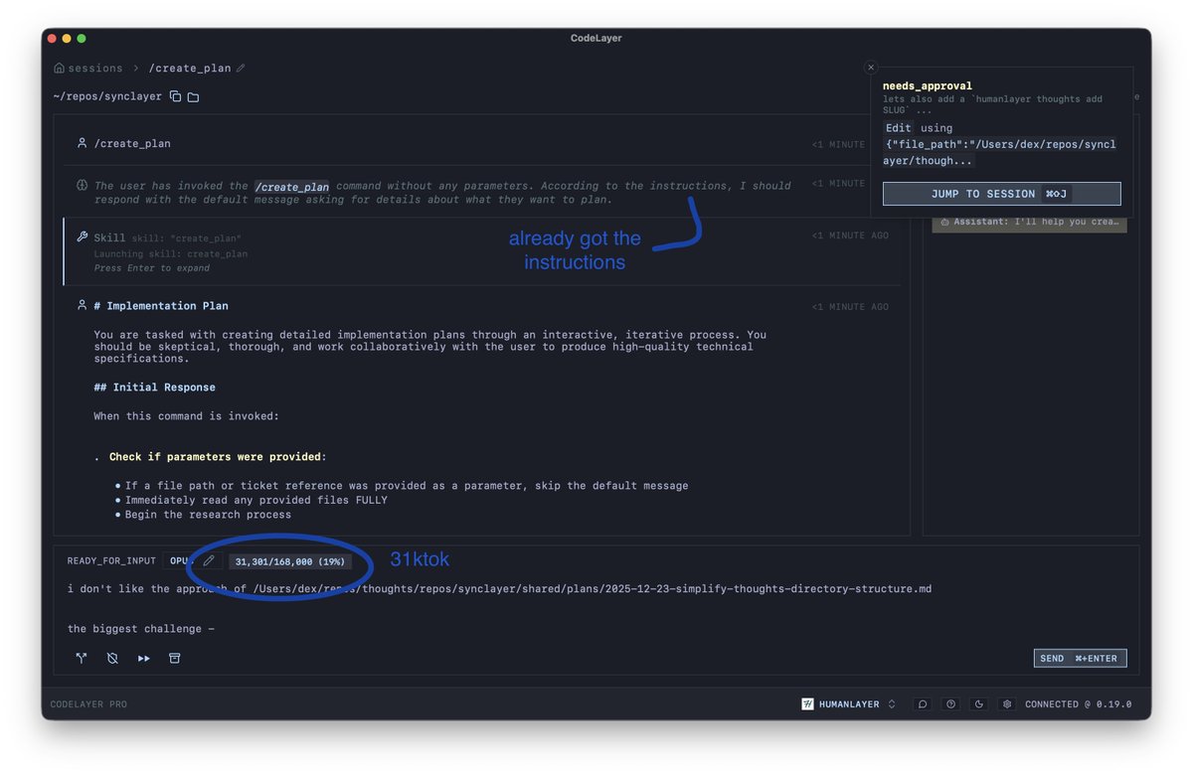The image size is (1193, 775).
Task: Select the fork session icon in composer toolbar
Action: click(81, 658)
